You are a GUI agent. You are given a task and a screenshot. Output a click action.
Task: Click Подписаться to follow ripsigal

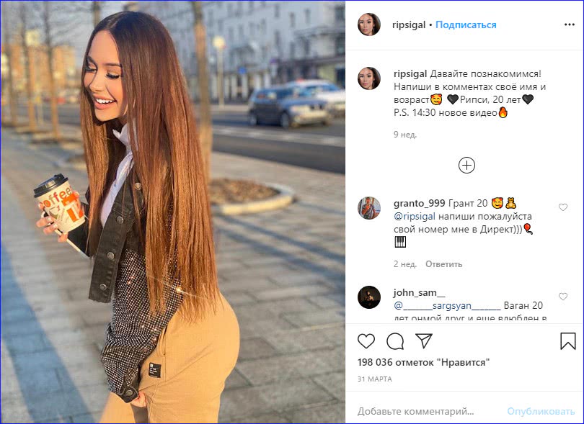(x=466, y=24)
